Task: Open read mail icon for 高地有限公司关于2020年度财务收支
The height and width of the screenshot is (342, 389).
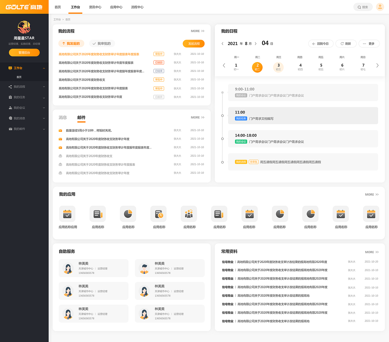Action: pos(60,156)
